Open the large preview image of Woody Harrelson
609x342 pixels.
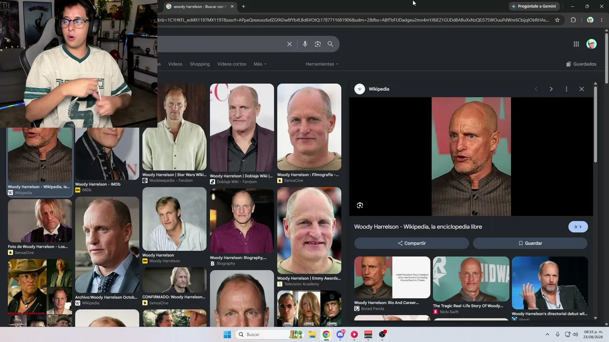471,157
